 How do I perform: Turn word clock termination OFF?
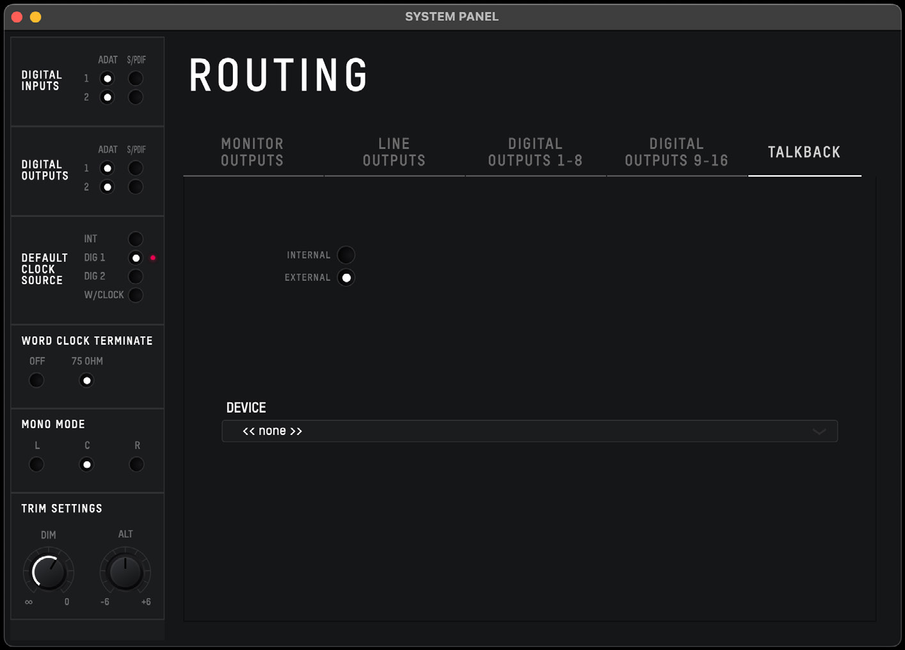pos(36,381)
